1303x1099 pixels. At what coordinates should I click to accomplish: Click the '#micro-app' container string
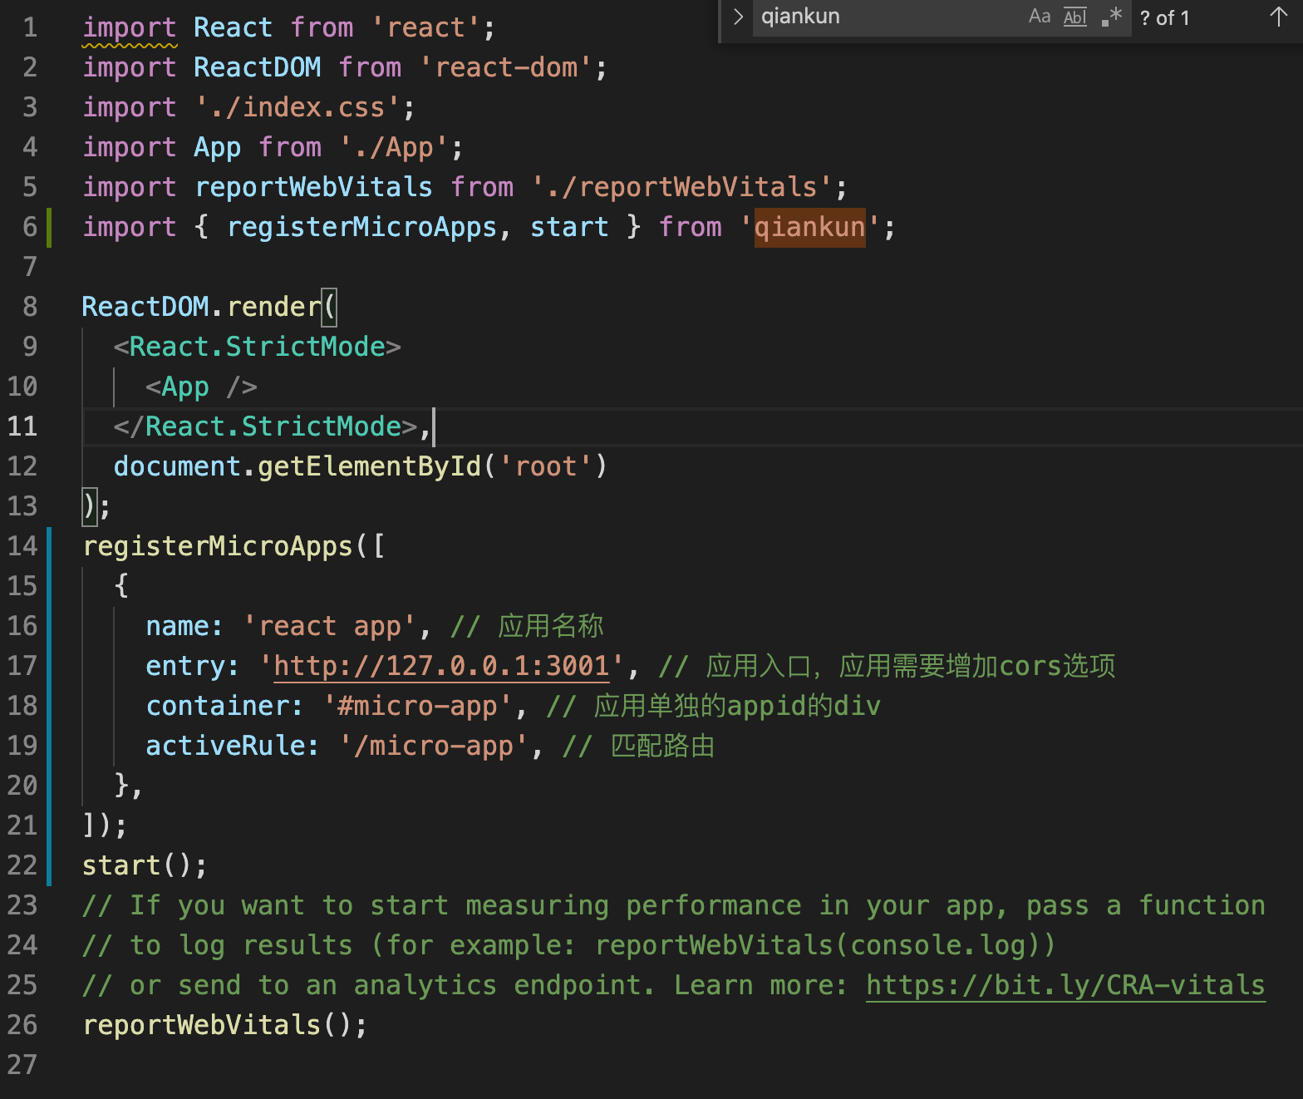point(417,706)
